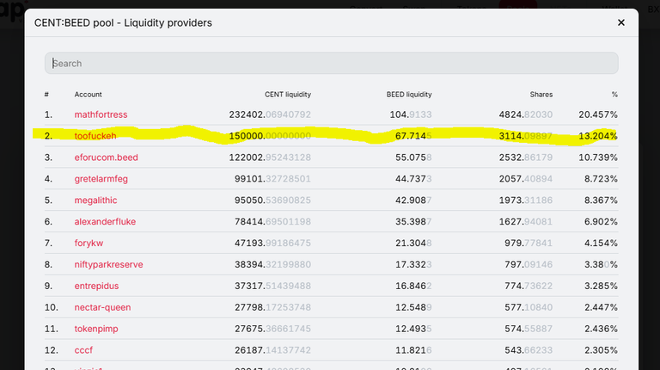Viewport: 660px width, 370px height.
Task: Select CENT liquidity 122002.95243128
Action: (270, 157)
